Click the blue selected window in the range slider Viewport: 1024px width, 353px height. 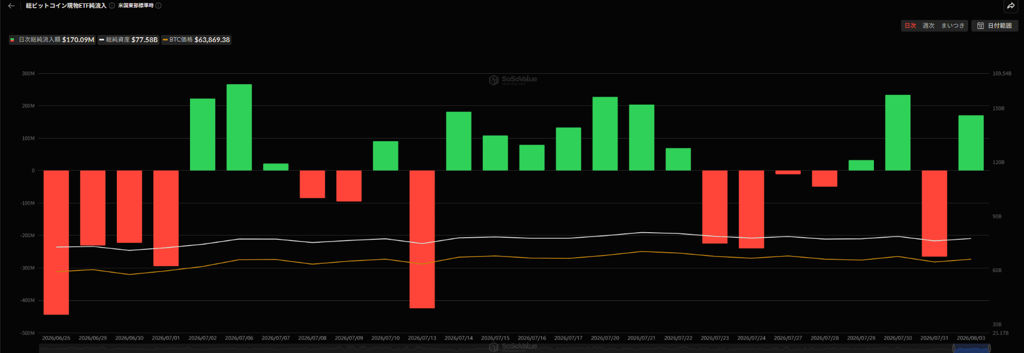point(971,348)
